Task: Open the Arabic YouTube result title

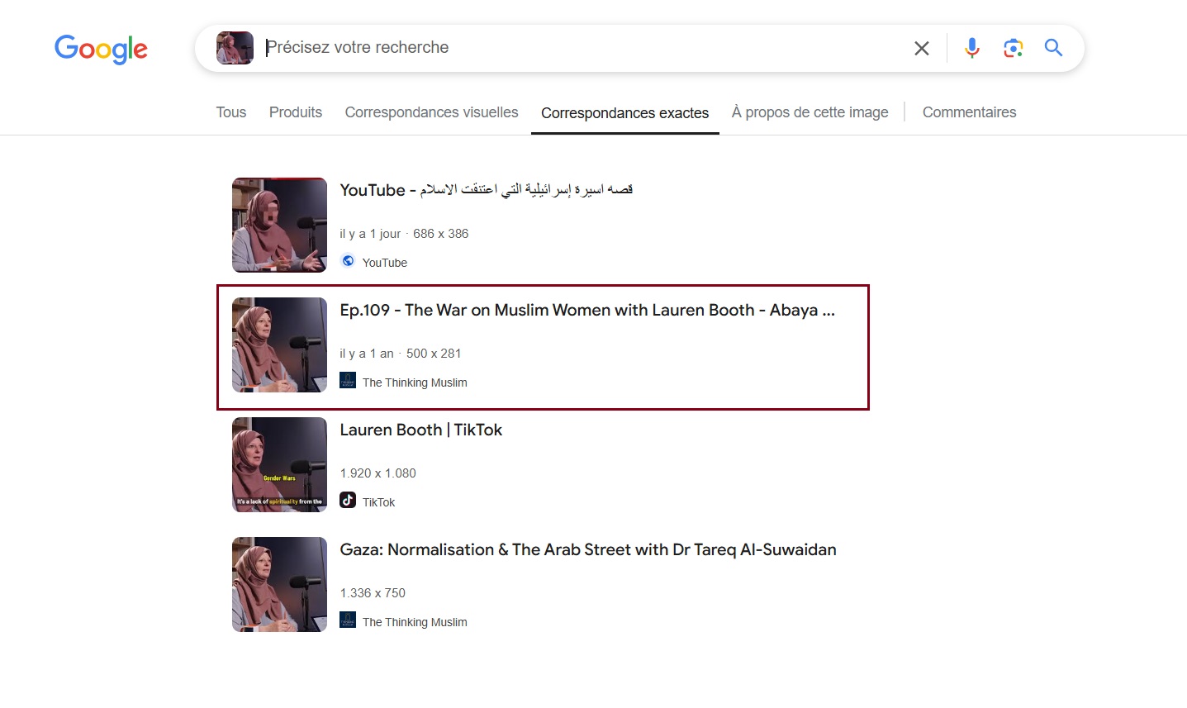Action: [487, 190]
